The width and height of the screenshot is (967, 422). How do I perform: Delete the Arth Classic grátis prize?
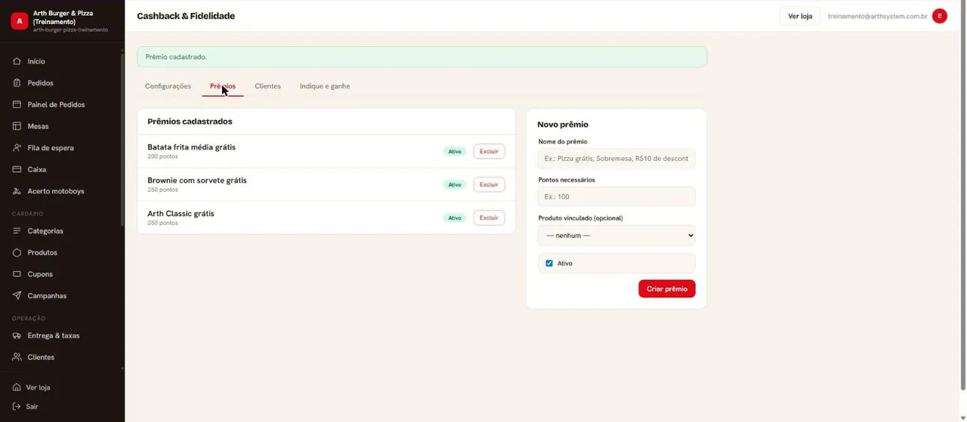[x=489, y=217]
